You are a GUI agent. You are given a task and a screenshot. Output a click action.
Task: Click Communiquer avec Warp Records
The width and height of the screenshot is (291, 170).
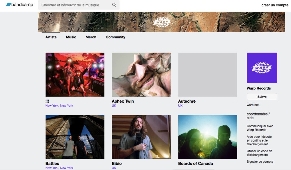tap(260, 128)
